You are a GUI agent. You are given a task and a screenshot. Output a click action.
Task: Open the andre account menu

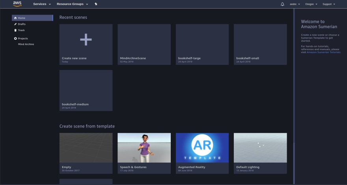click(x=295, y=4)
